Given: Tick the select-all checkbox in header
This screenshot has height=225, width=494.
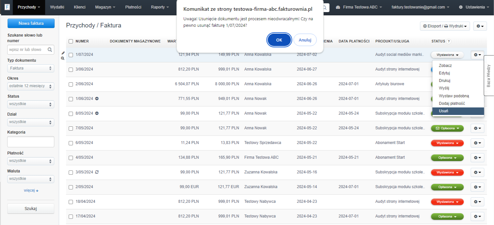Looking at the screenshot, I should (x=71, y=41).
